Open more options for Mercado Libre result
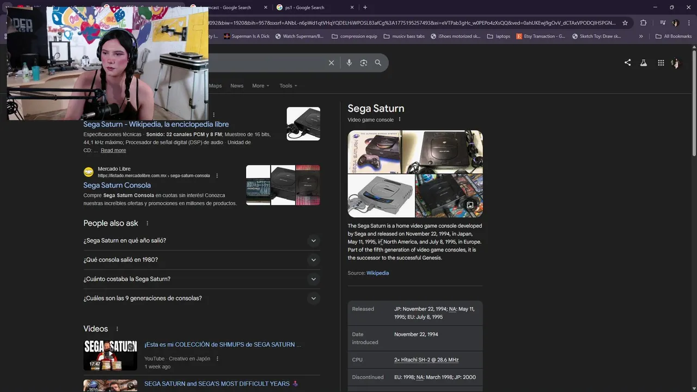Screen dimensions: 697x392 (x=217, y=176)
